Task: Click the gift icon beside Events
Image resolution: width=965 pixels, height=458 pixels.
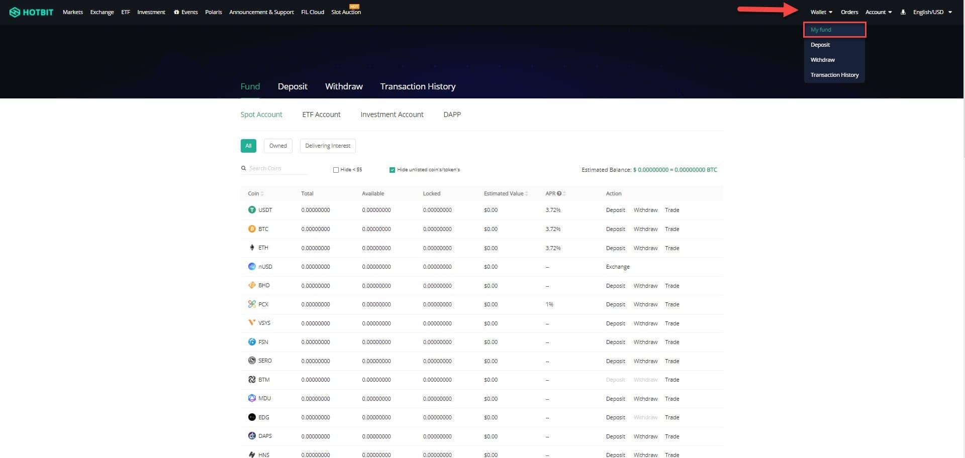Action: point(176,12)
